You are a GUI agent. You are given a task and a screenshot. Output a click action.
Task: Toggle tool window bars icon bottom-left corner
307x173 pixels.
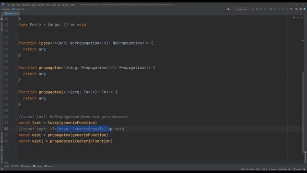(x=2, y=169)
